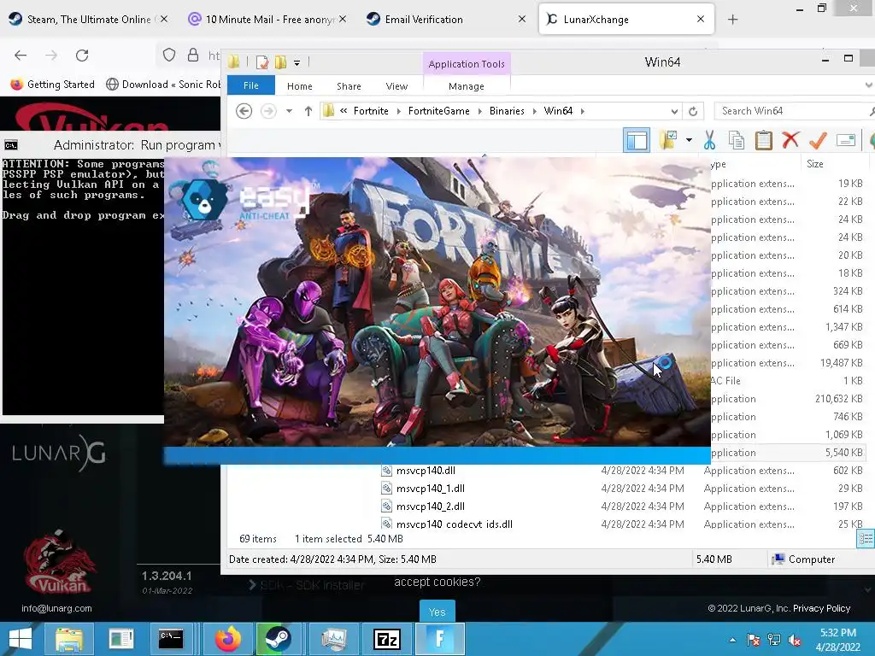Click the 210,632 KB size cell
Screen dimensions: 875x656
click(839, 399)
